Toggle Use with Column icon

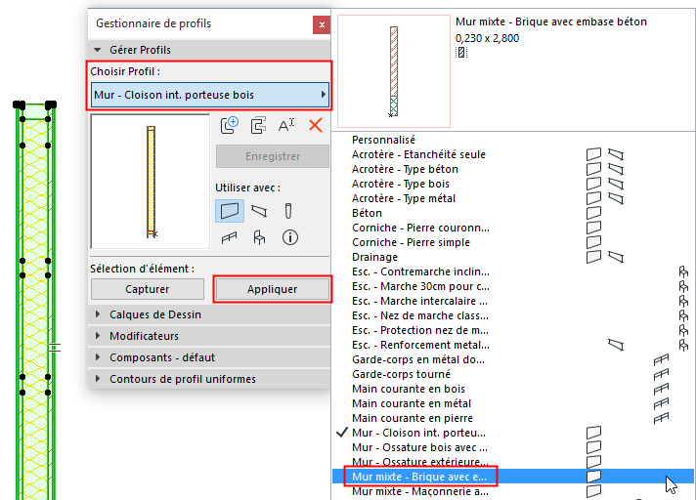click(288, 211)
